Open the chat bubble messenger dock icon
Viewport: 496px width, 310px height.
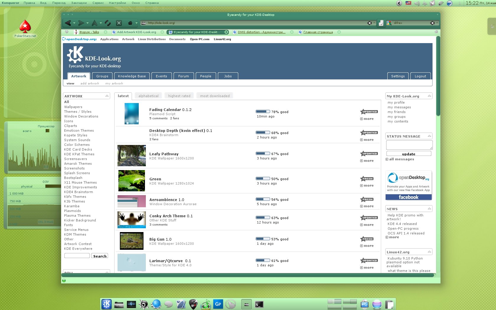(168, 304)
